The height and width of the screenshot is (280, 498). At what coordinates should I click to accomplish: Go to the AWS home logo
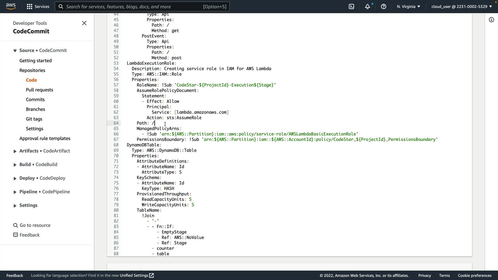click(11, 6)
